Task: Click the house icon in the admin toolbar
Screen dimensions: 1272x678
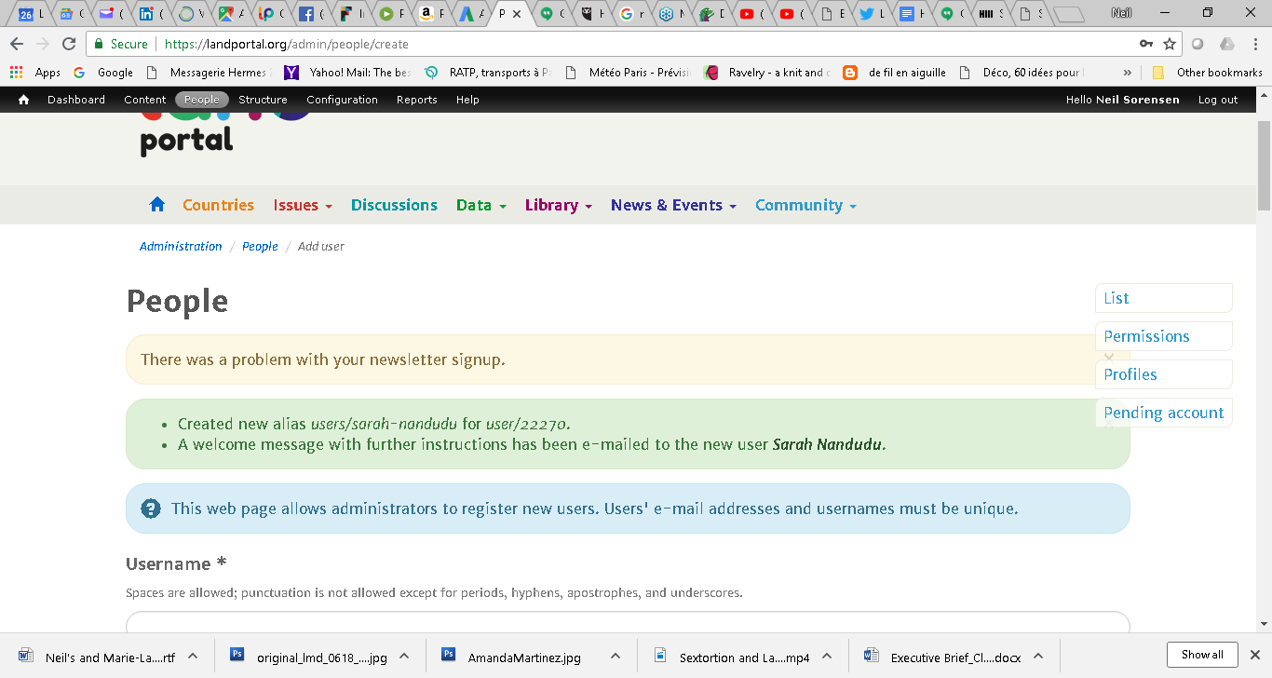Action: click(x=23, y=100)
